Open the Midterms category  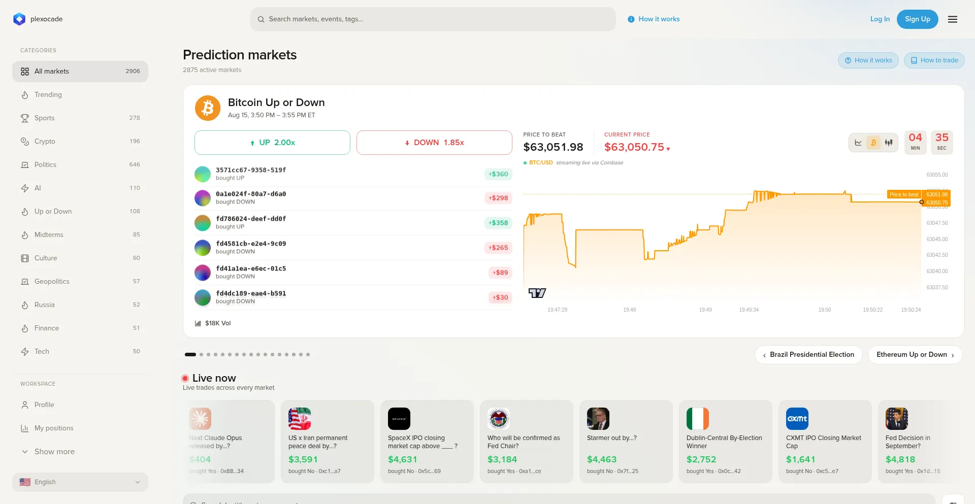(x=80, y=235)
